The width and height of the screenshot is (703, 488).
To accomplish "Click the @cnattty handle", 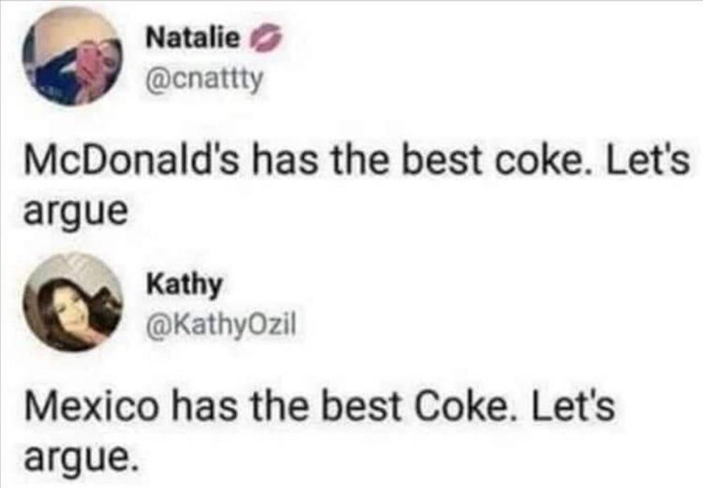I will [204, 80].
